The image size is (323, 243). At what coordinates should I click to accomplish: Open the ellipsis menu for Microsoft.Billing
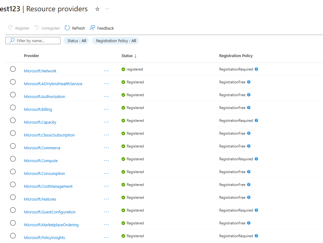tap(106, 109)
